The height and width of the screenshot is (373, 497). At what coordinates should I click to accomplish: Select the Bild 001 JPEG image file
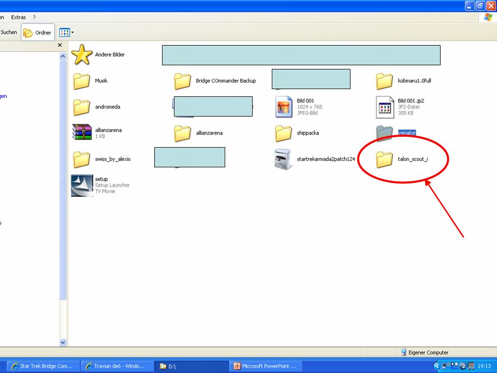pos(284,107)
